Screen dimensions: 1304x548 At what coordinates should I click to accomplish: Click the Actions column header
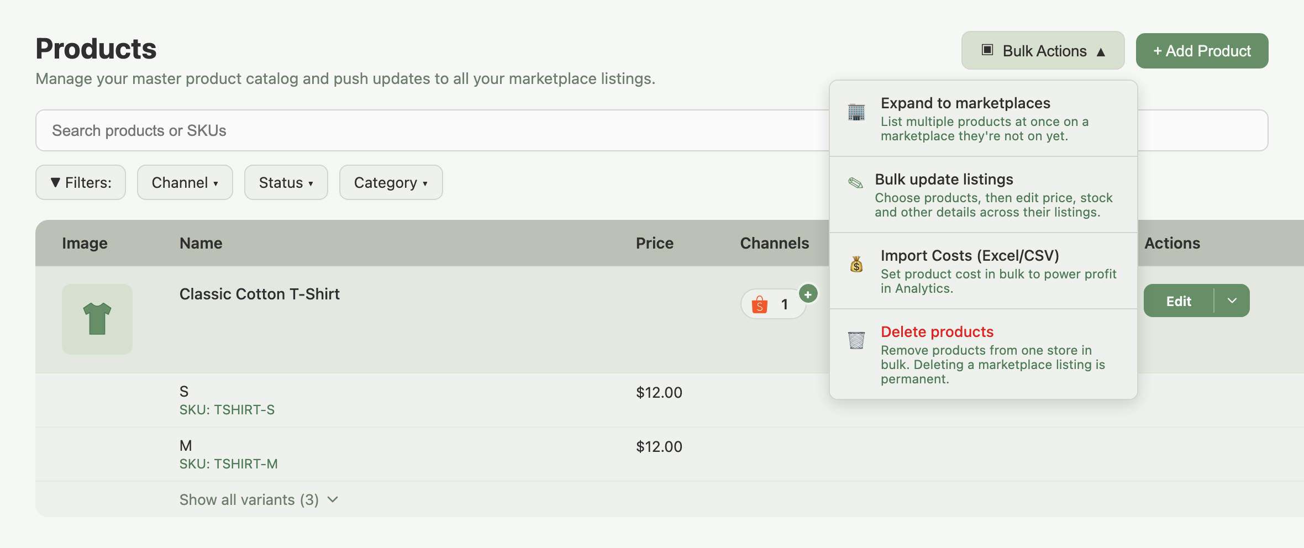pos(1172,243)
